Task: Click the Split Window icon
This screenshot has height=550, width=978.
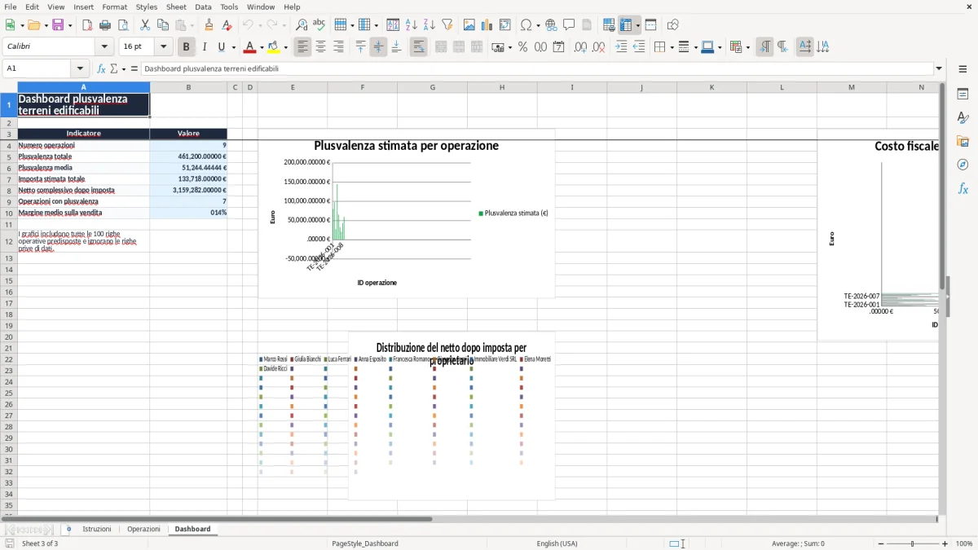Action: click(651, 25)
